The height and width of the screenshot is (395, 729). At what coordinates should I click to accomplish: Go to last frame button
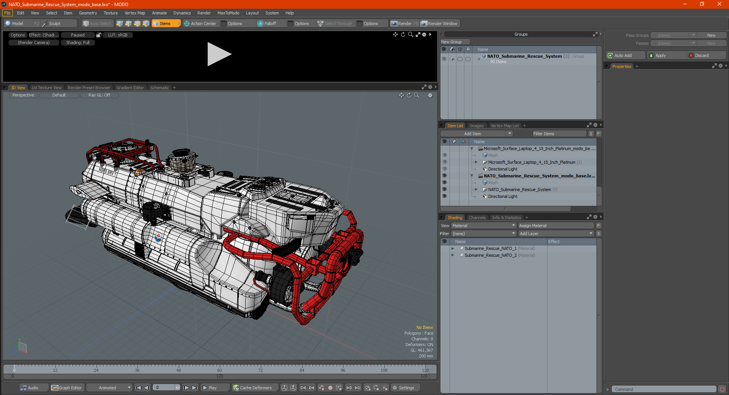tap(195, 388)
